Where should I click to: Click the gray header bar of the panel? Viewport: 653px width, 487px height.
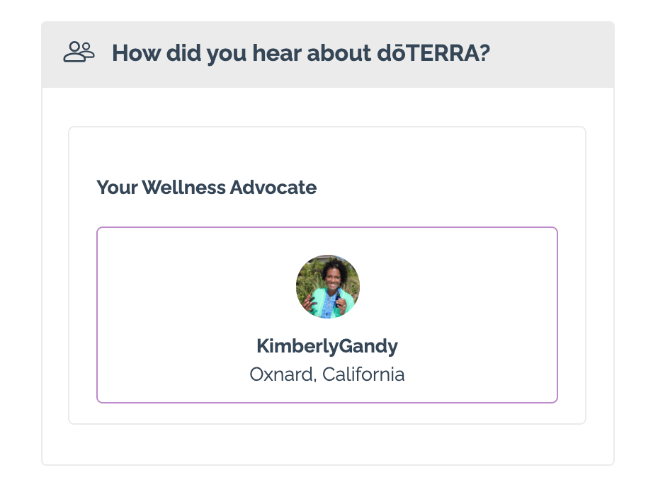pyautogui.click(x=328, y=55)
